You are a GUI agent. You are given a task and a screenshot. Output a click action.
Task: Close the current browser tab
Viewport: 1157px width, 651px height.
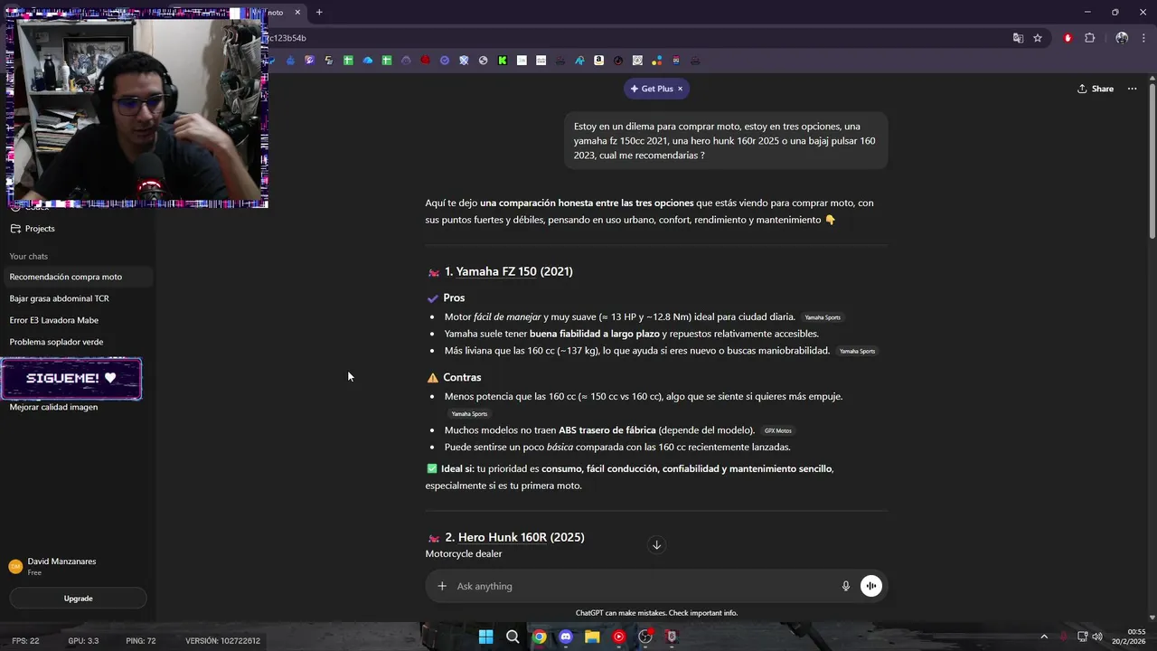(x=297, y=13)
